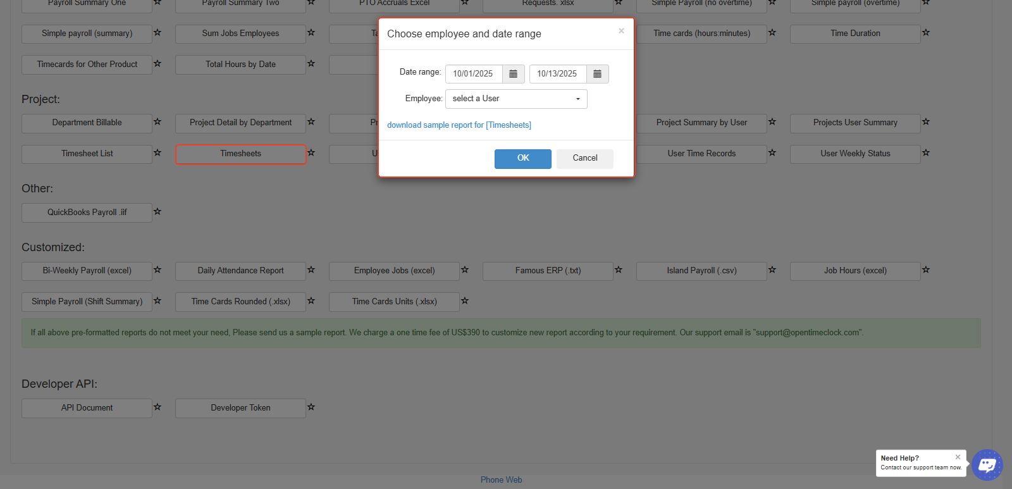The image size is (1012, 489).
Task: Click the star beside Developer Token
Action: (x=311, y=407)
